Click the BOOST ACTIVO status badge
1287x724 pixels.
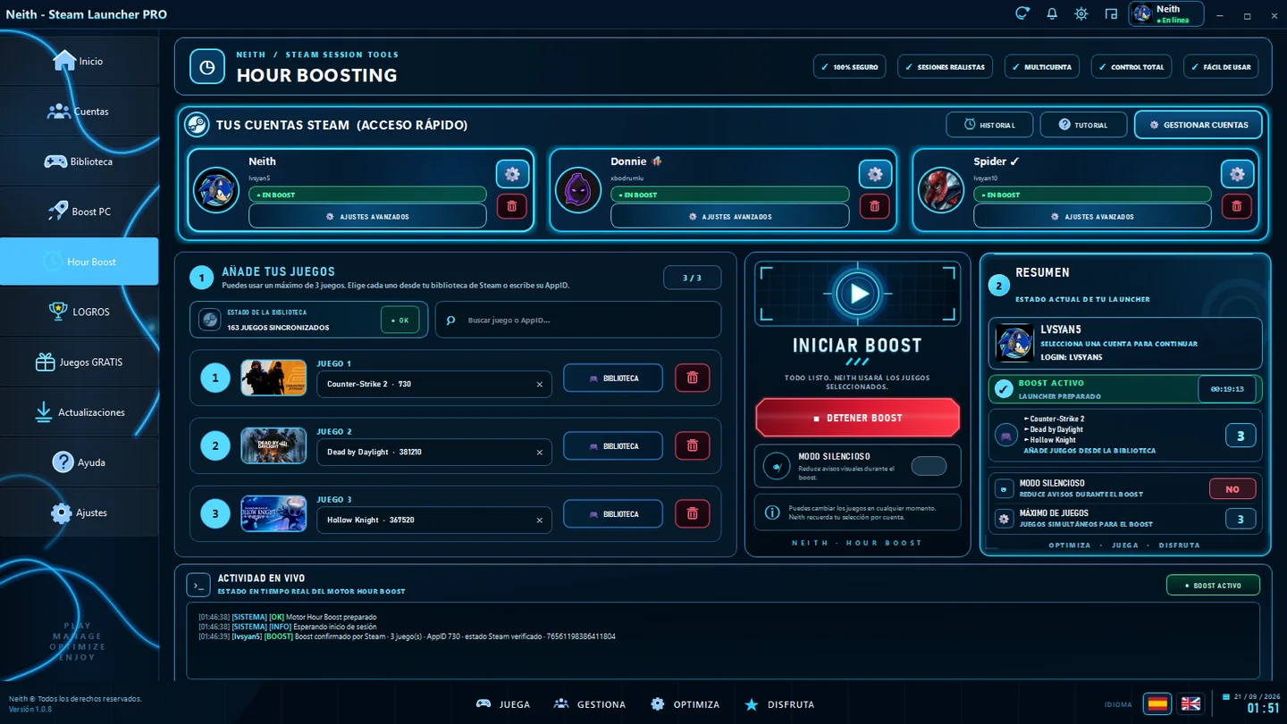[x=1213, y=586]
